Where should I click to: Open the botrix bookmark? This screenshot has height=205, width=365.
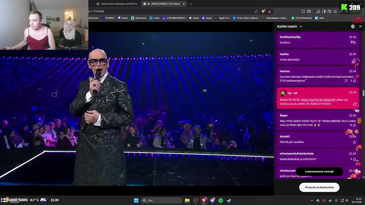(x=194, y=18)
